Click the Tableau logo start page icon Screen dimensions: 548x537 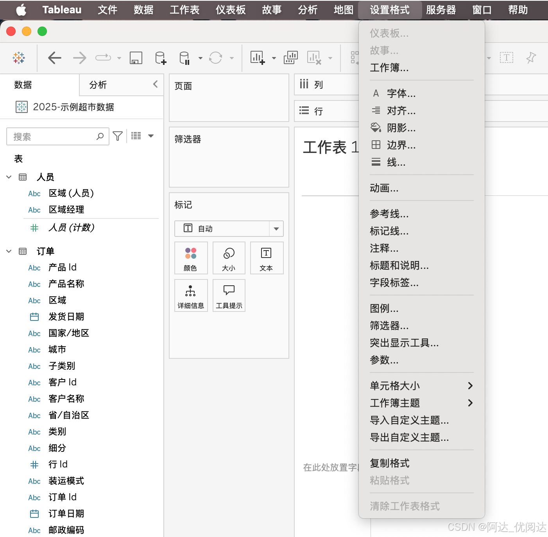click(x=19, y=58)
